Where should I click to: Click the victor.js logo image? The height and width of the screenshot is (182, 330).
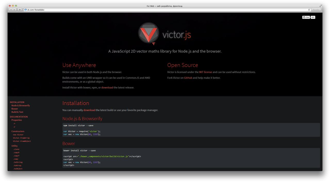(165, 34)
